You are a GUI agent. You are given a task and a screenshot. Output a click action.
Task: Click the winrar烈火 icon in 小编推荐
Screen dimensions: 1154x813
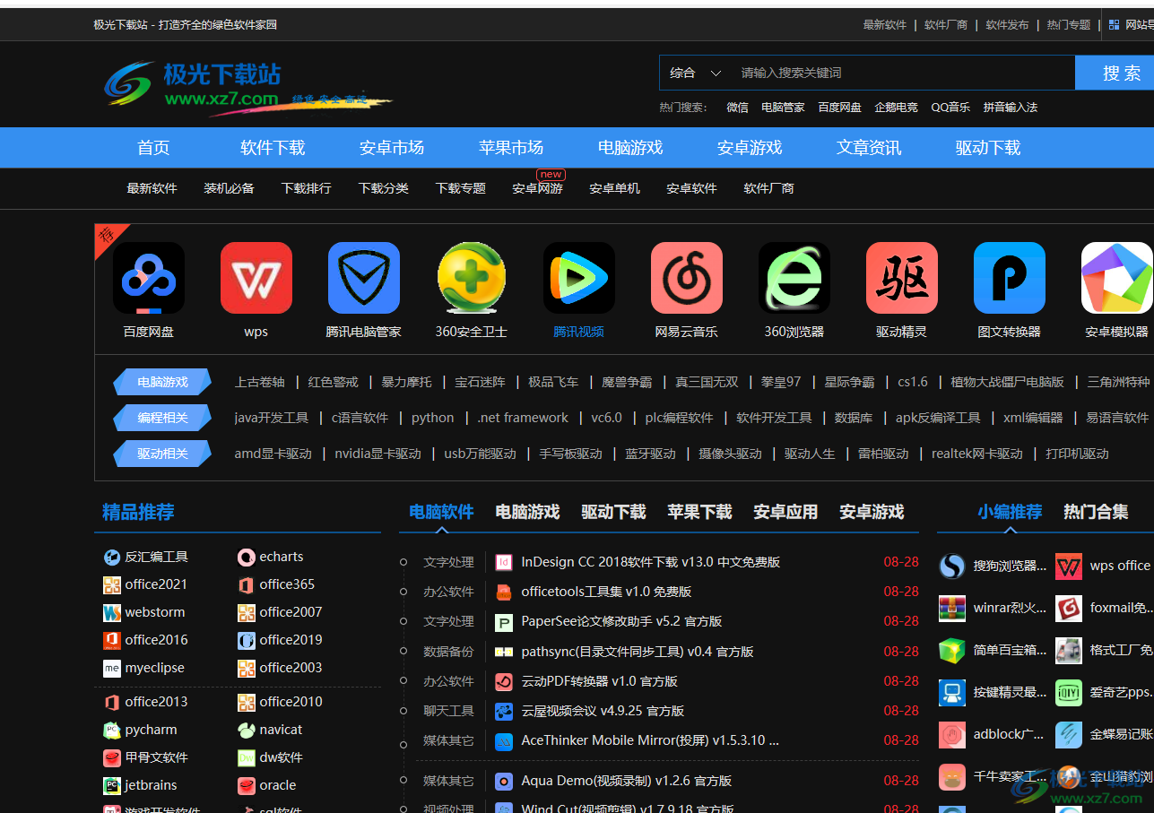tap(952, 608)
